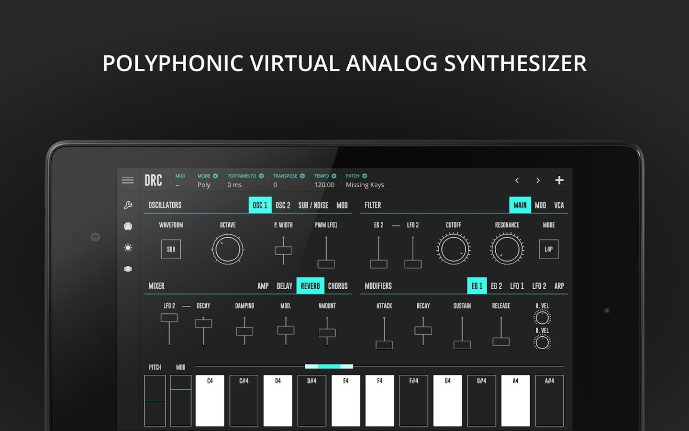Click the ATTACK slider handle

coord(384,345)
